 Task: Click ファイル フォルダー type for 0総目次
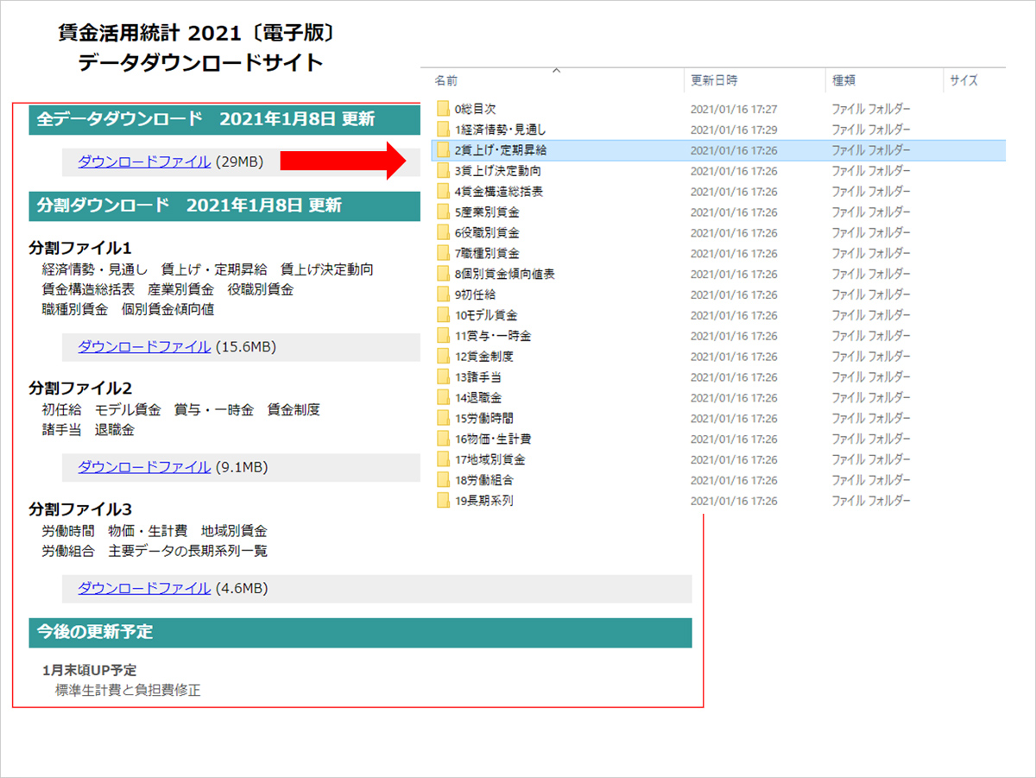870,109
